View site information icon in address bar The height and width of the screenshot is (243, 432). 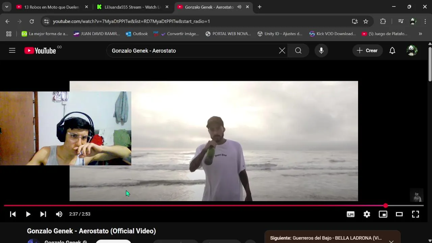pyautogui.click(x=47, y=21)
